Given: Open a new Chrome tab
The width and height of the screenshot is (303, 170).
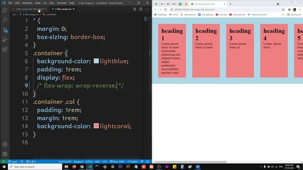Looking at the screenshot, I should pyautogui.click(x=231, y=4).
